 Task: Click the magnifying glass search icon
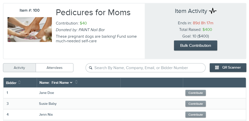pyautogui.click(x=91, y=68)
